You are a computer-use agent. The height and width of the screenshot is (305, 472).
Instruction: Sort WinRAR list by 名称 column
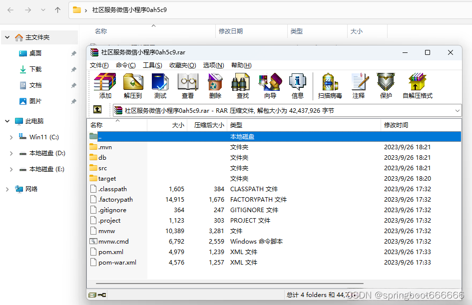coord(117,125)
